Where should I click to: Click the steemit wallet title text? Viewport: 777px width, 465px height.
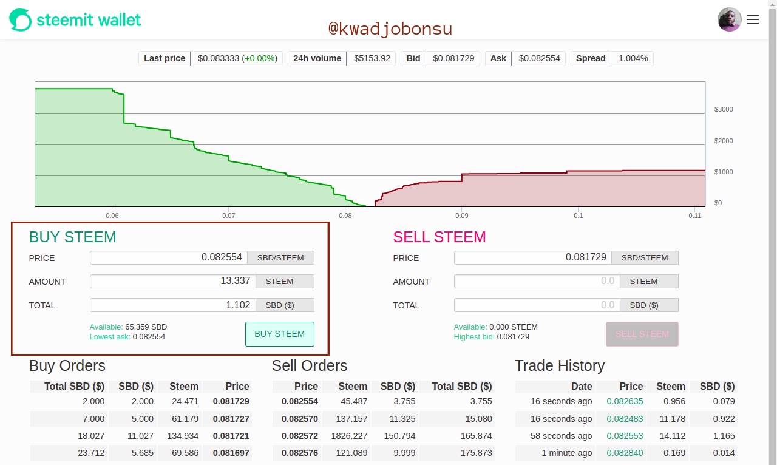point(89,20)
